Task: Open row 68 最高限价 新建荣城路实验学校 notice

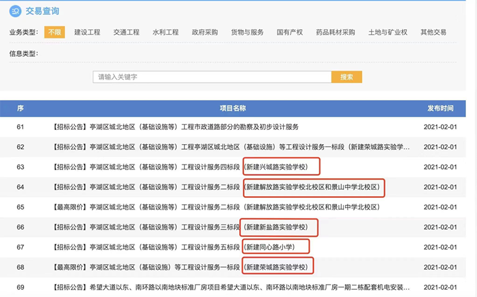Action: click(x=180, y=267)
